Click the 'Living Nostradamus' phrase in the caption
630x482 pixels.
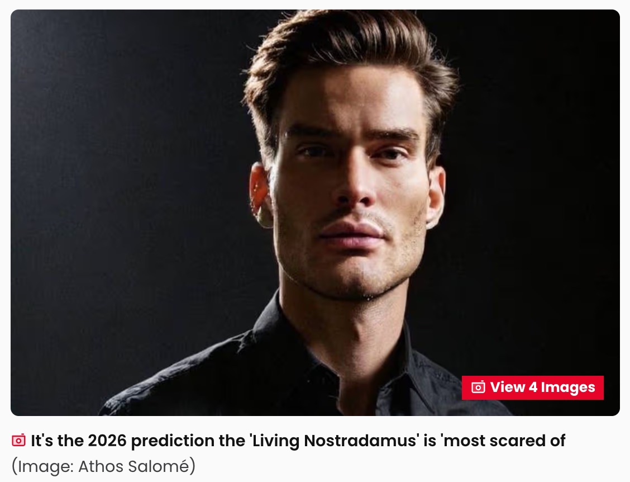click(335, 441)
